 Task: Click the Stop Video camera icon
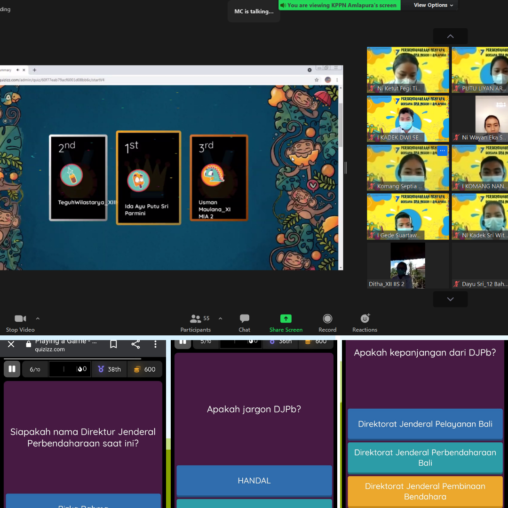tap(20, 319)
